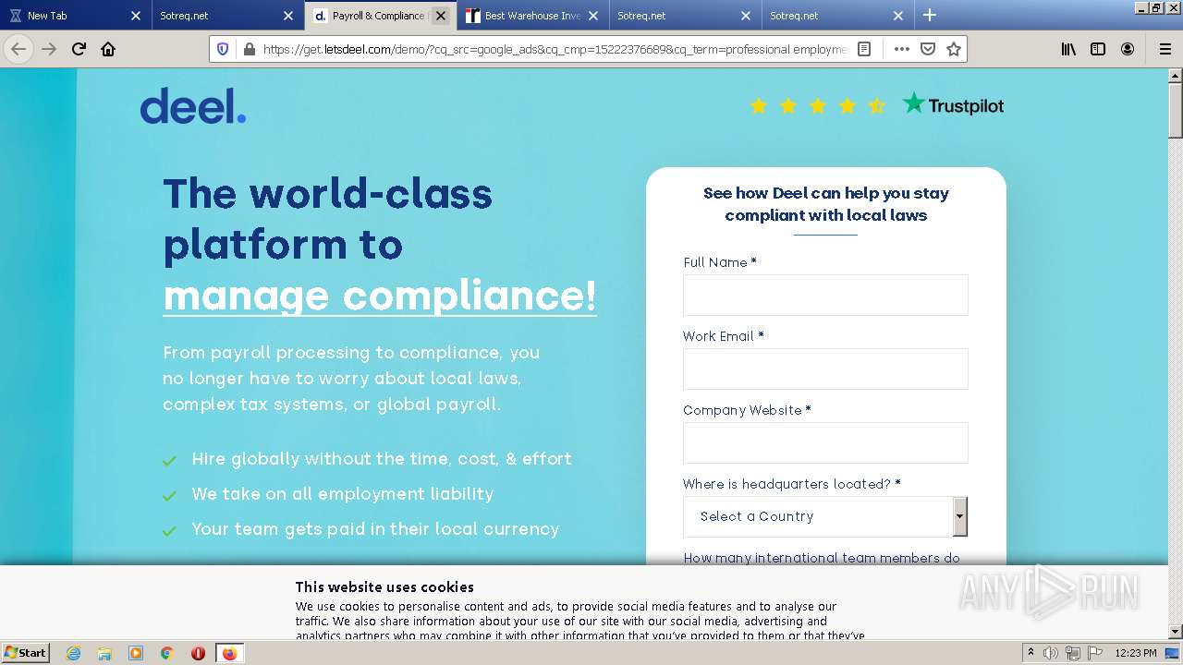The image size is (1183, 665).
Task: Show hidden system tray icons
Action: tap(1031, 653)
